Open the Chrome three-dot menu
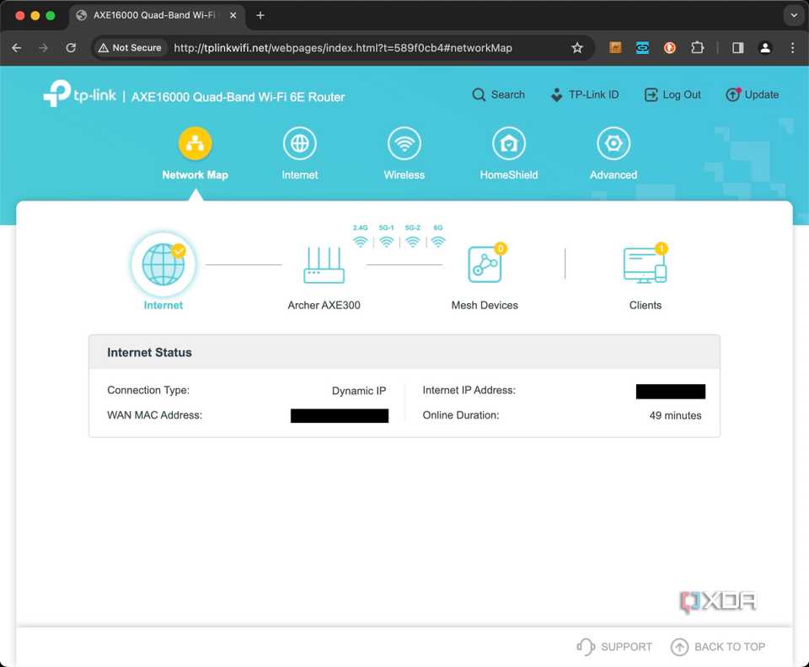The width and height of the screenshot is (809, 667). 792,48
